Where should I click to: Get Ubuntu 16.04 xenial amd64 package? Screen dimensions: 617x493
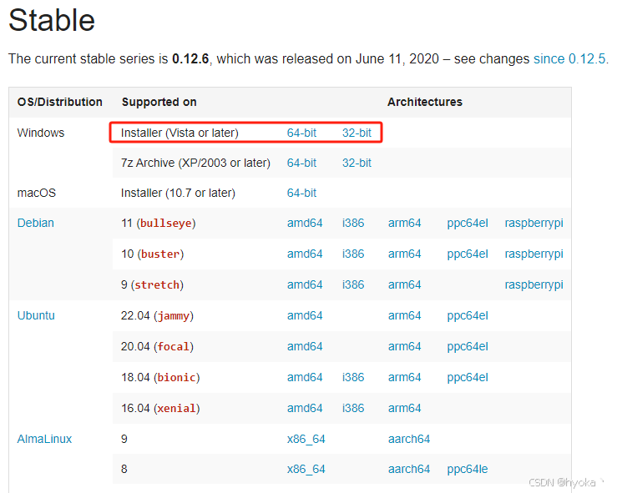point(305,408)
